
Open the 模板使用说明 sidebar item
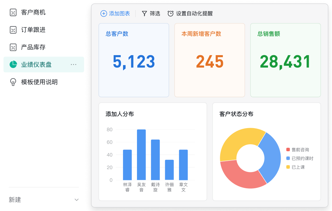click(44, 82)
